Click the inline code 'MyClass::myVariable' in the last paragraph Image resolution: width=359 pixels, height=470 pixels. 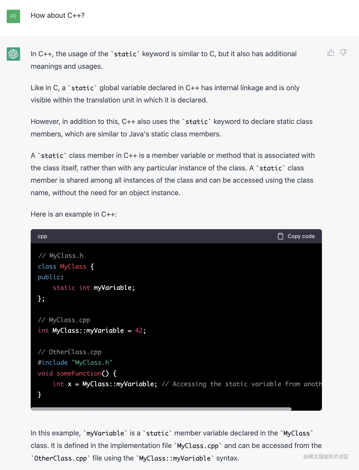coord(175,458)
